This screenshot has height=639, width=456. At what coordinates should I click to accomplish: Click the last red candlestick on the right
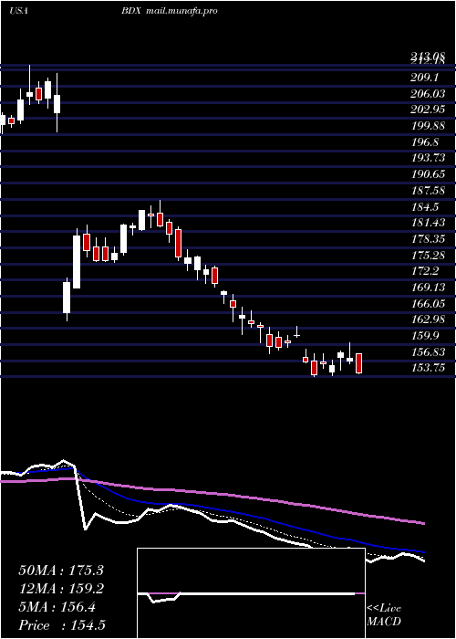pos(358,363)
